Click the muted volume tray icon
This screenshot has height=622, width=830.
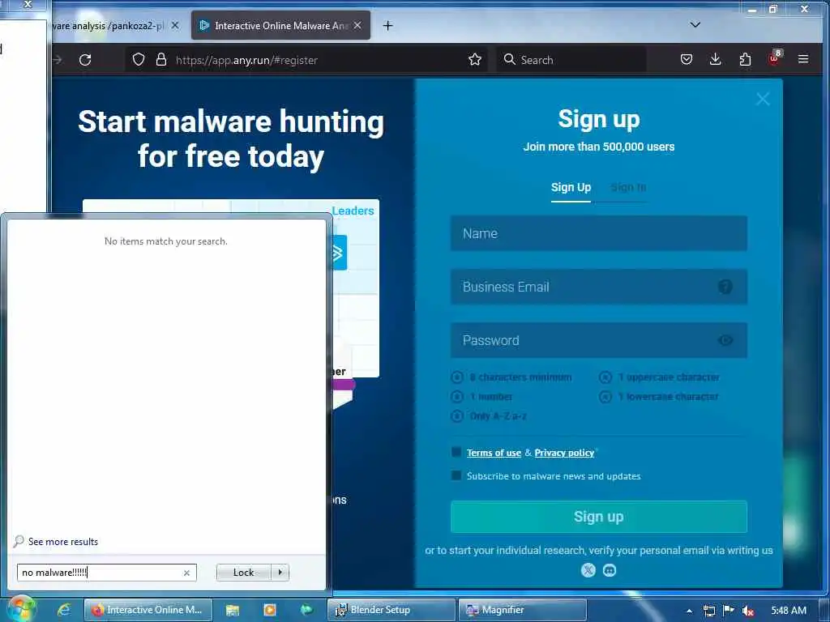tap(748, 611)
